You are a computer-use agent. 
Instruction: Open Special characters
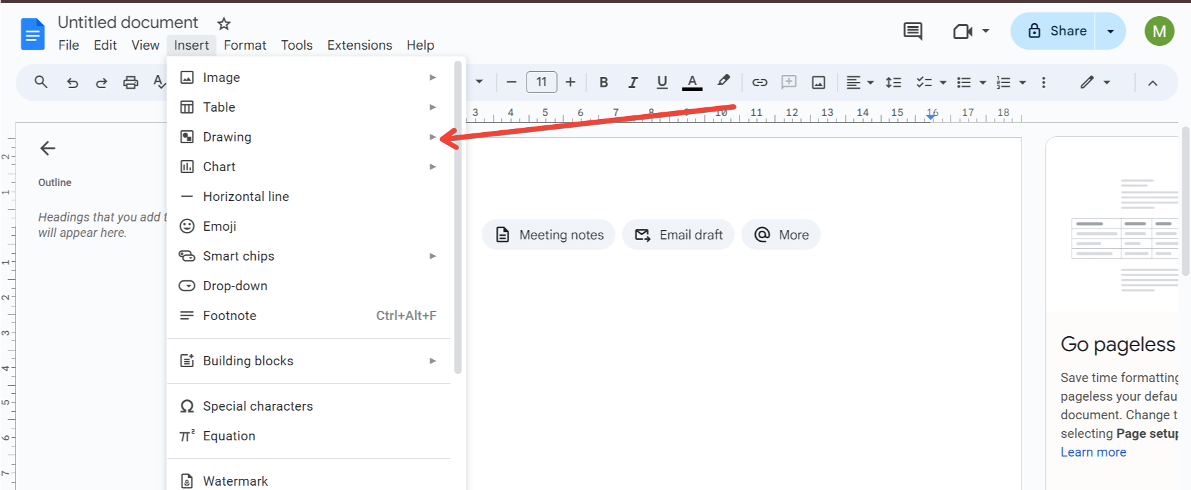309,406
